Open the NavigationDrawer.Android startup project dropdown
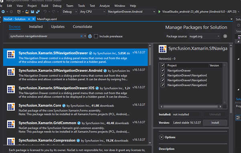Image resolution: width=241 pixels, height=153 pixels. 132,12
